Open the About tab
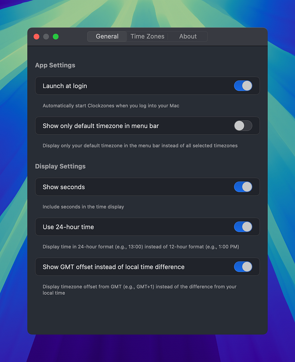295x362 pixels. pos(188,37)
